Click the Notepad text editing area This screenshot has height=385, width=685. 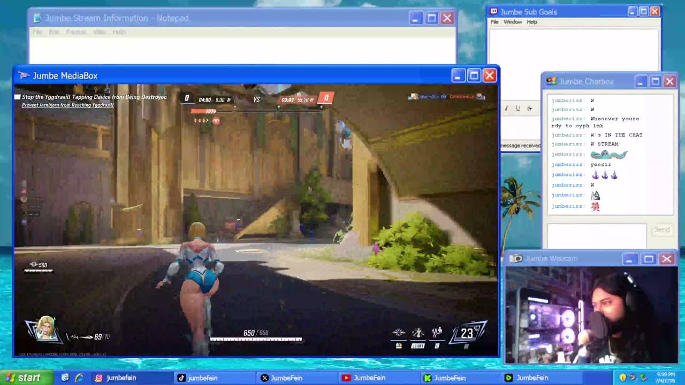(242, 50)
